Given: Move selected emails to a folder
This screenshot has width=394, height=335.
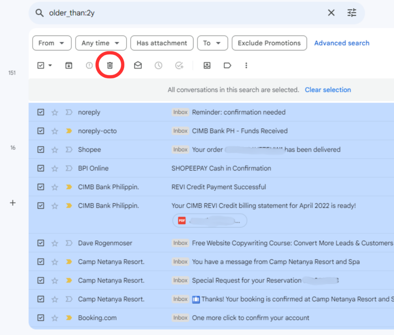Looking at the screenshot, I should (207, 65).
